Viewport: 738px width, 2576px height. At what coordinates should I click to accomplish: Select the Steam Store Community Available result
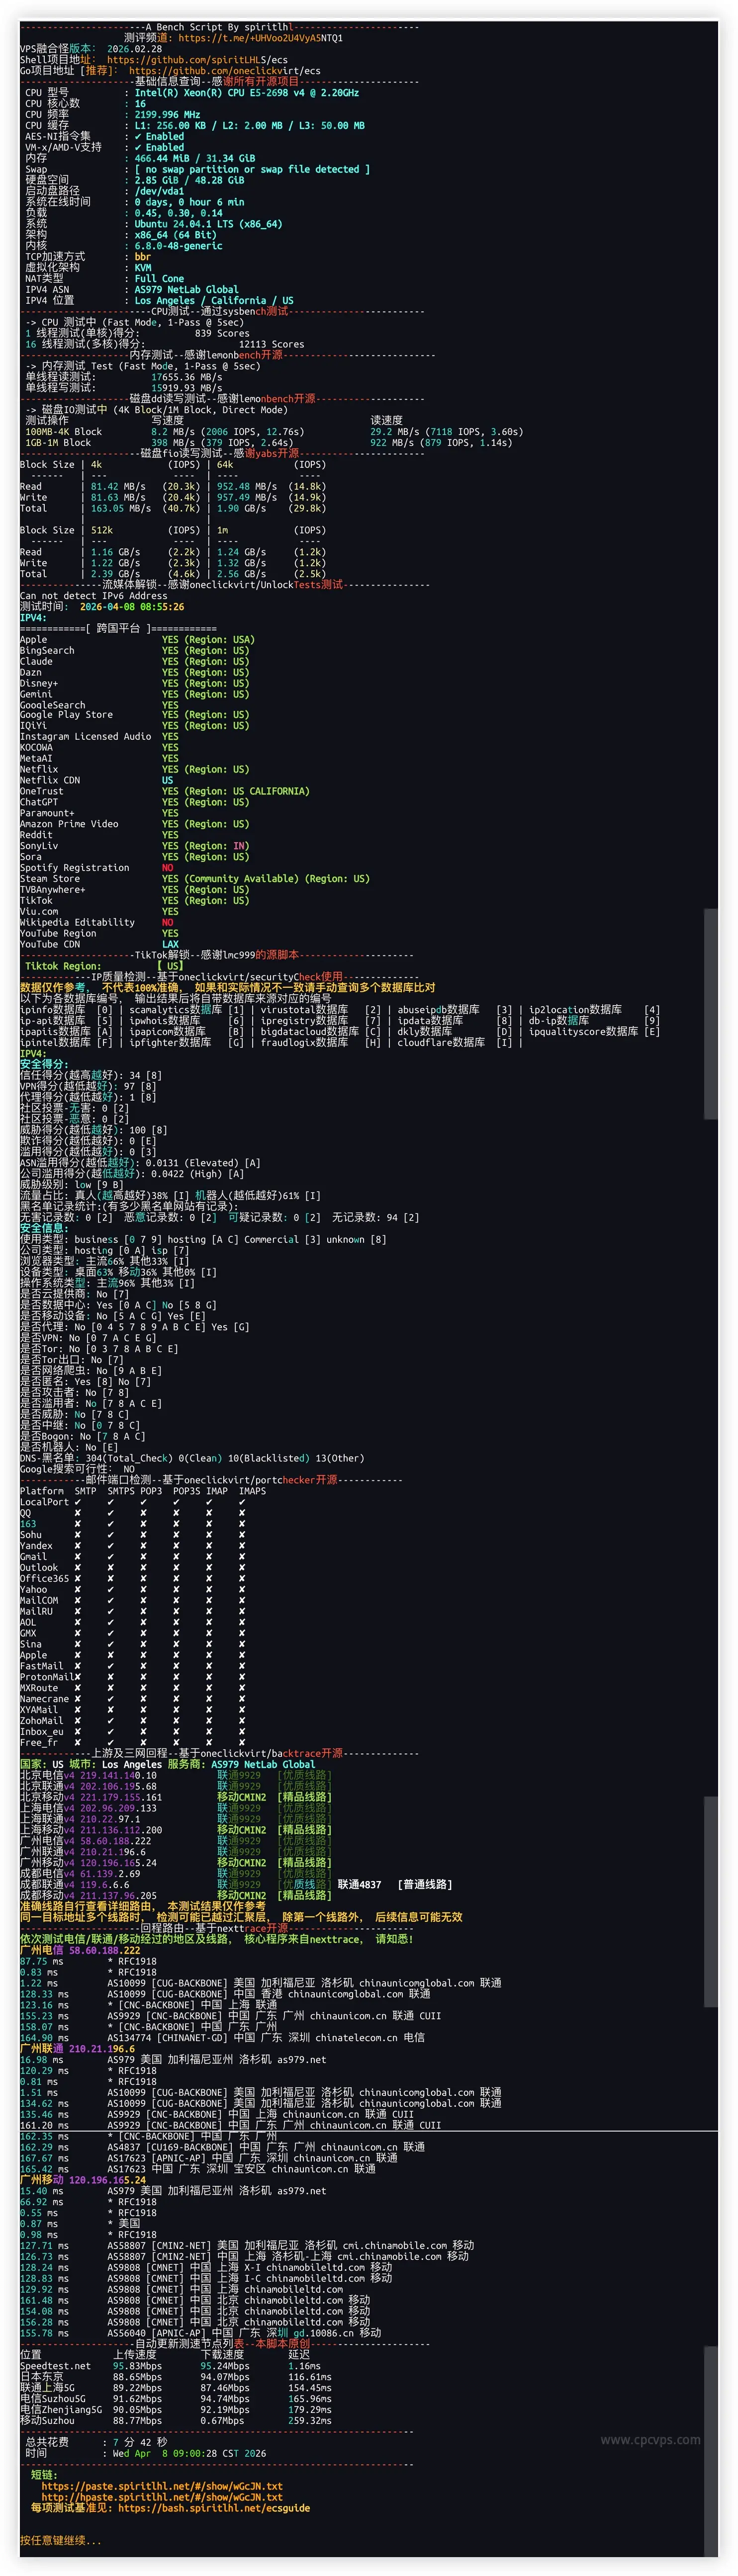point(266,880)
